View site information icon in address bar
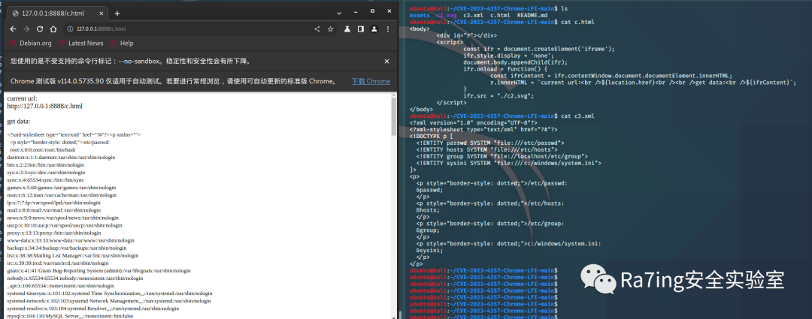This screenshot has height=319, width=812. (69, 29)
